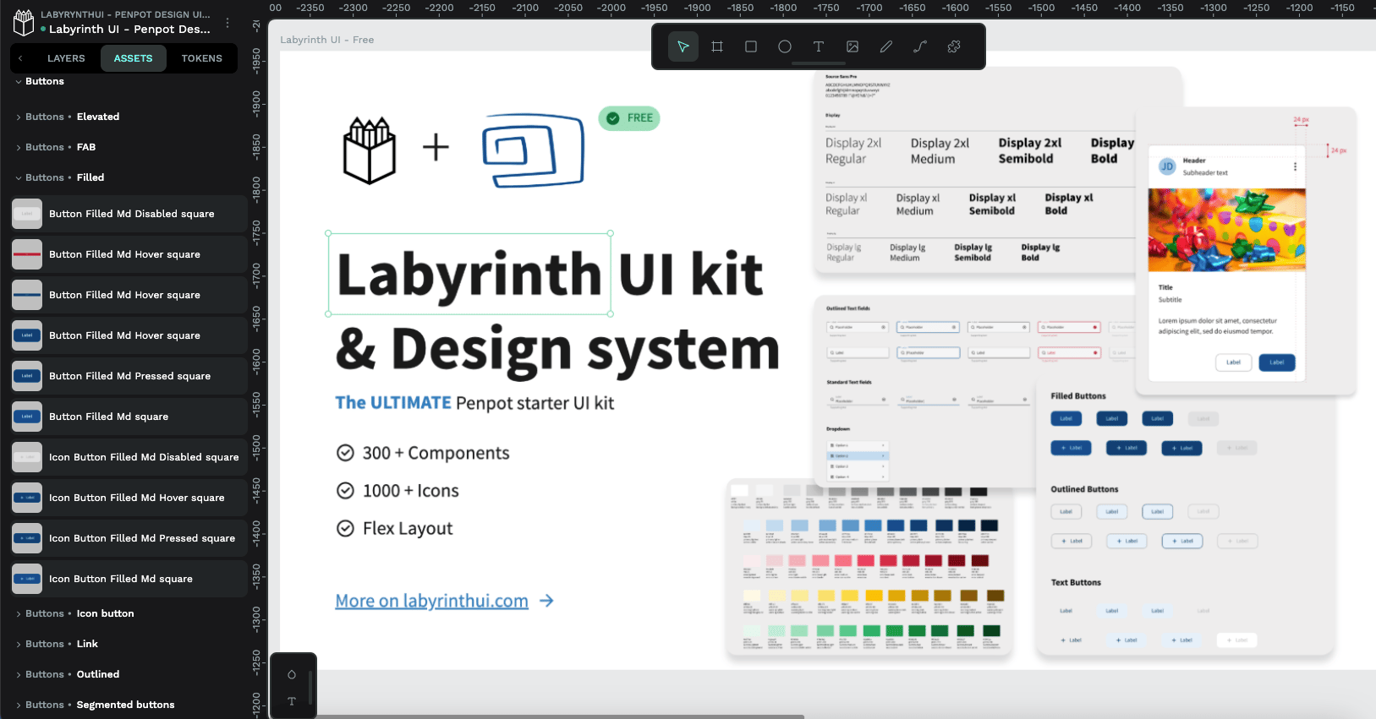Select Icon Button Filled Md square component

129,579
